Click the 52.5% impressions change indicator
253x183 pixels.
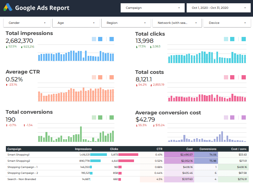(11, 46)
